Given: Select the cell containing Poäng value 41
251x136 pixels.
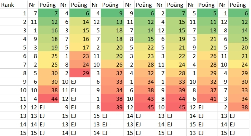Looking at the screenshot, I should tap(208, 99).
